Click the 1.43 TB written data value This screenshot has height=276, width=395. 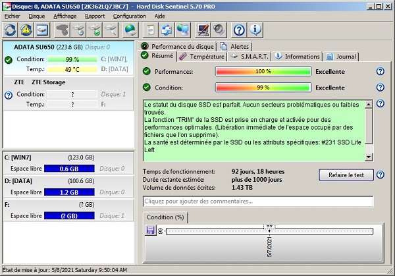click(x=242, y=188)
